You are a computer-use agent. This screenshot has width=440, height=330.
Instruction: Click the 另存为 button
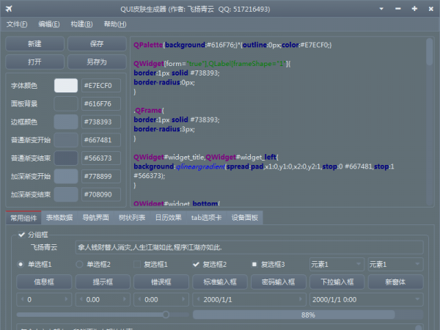click(97, 62)
